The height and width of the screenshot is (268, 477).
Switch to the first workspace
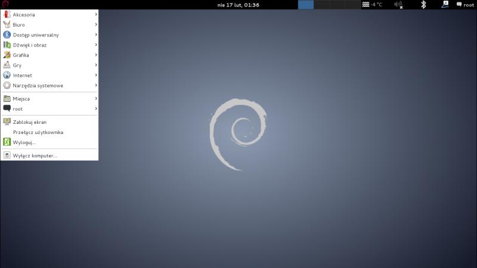pos(306,5)
